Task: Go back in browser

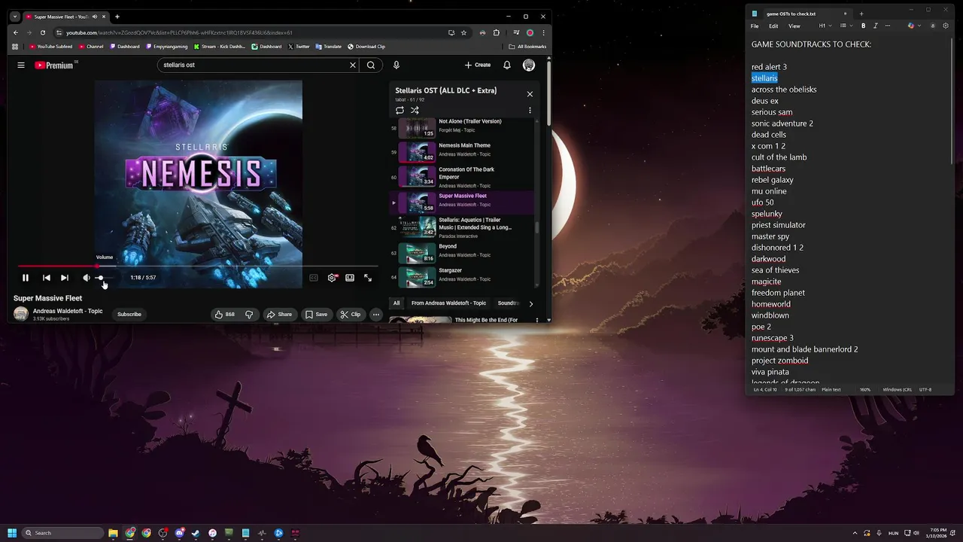Action: (15, 32)
